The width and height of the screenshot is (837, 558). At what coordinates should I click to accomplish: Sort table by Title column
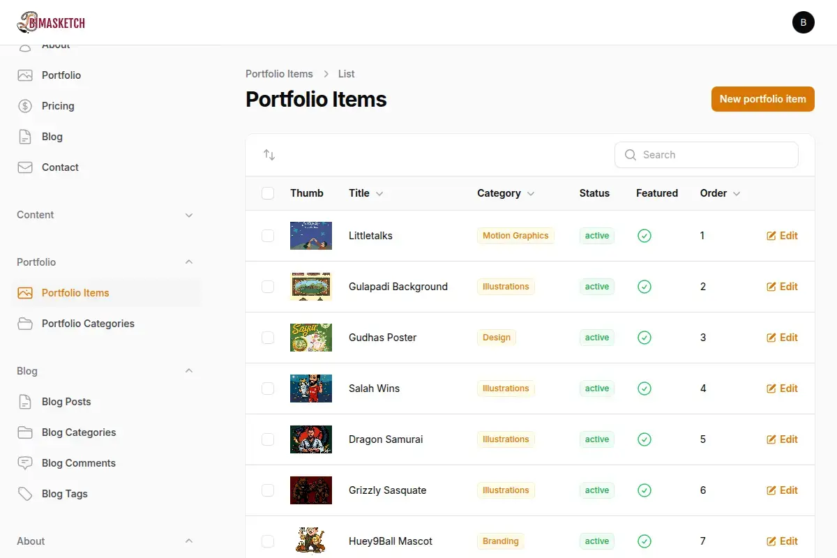(x=366, y=193)
